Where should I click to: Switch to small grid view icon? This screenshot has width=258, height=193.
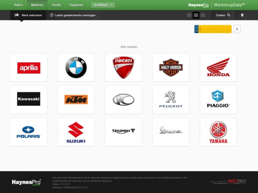[x=189, y=15]
